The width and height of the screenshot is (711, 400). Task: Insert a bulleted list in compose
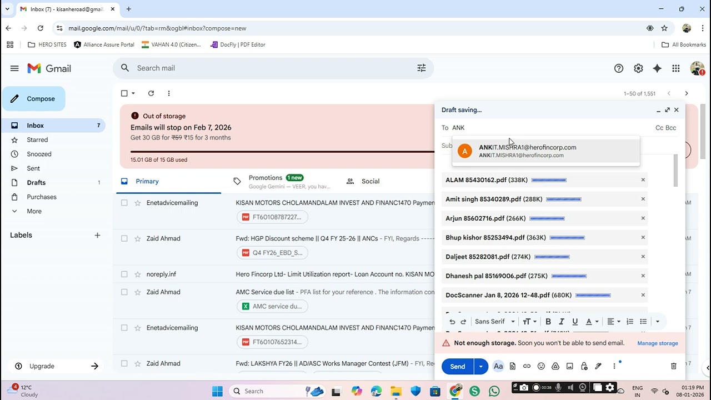pos(643,322)
